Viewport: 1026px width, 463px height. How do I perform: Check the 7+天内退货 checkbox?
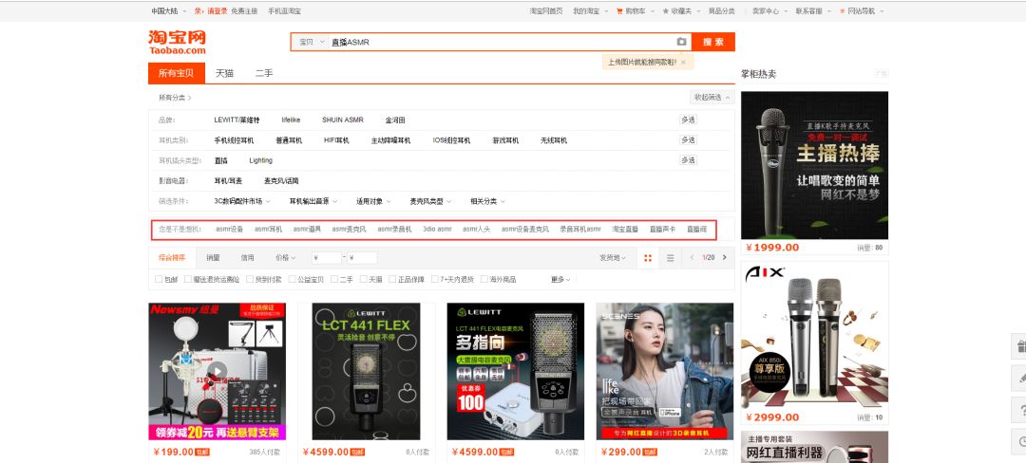click(434, 279)
